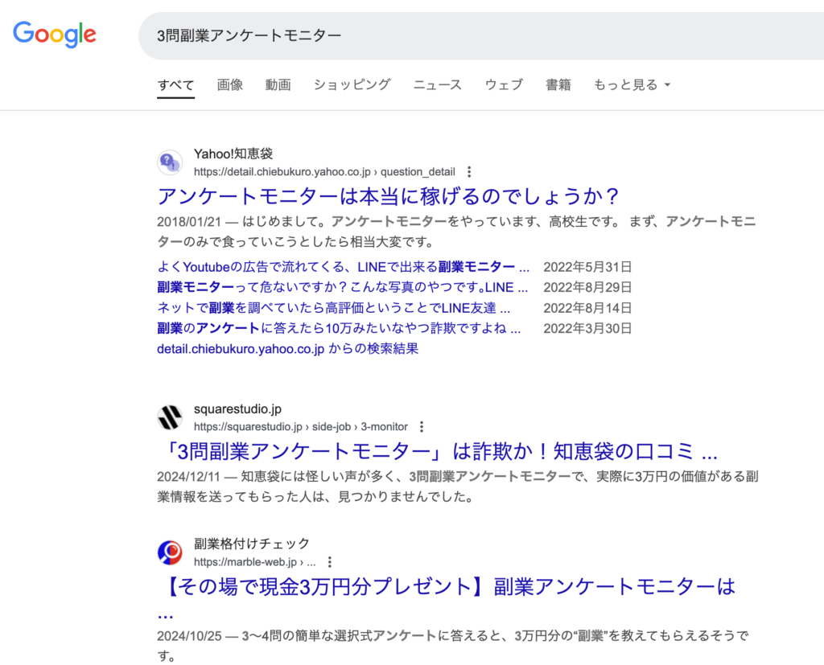Open the more options menu for marble-web.jp result
Screen dimensions: 824x665
[329, 562]
